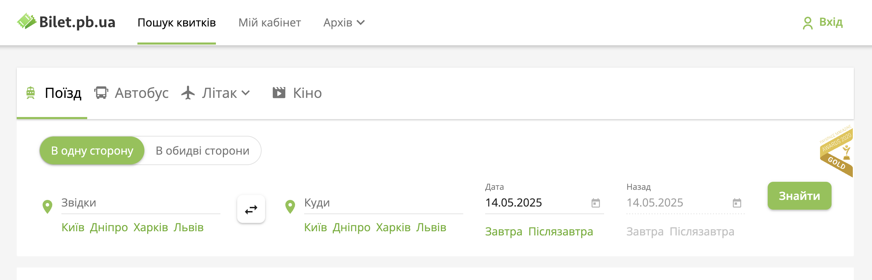
Task: Click the swap origin and destination arrows icon
Action: (x=251, y=209)
